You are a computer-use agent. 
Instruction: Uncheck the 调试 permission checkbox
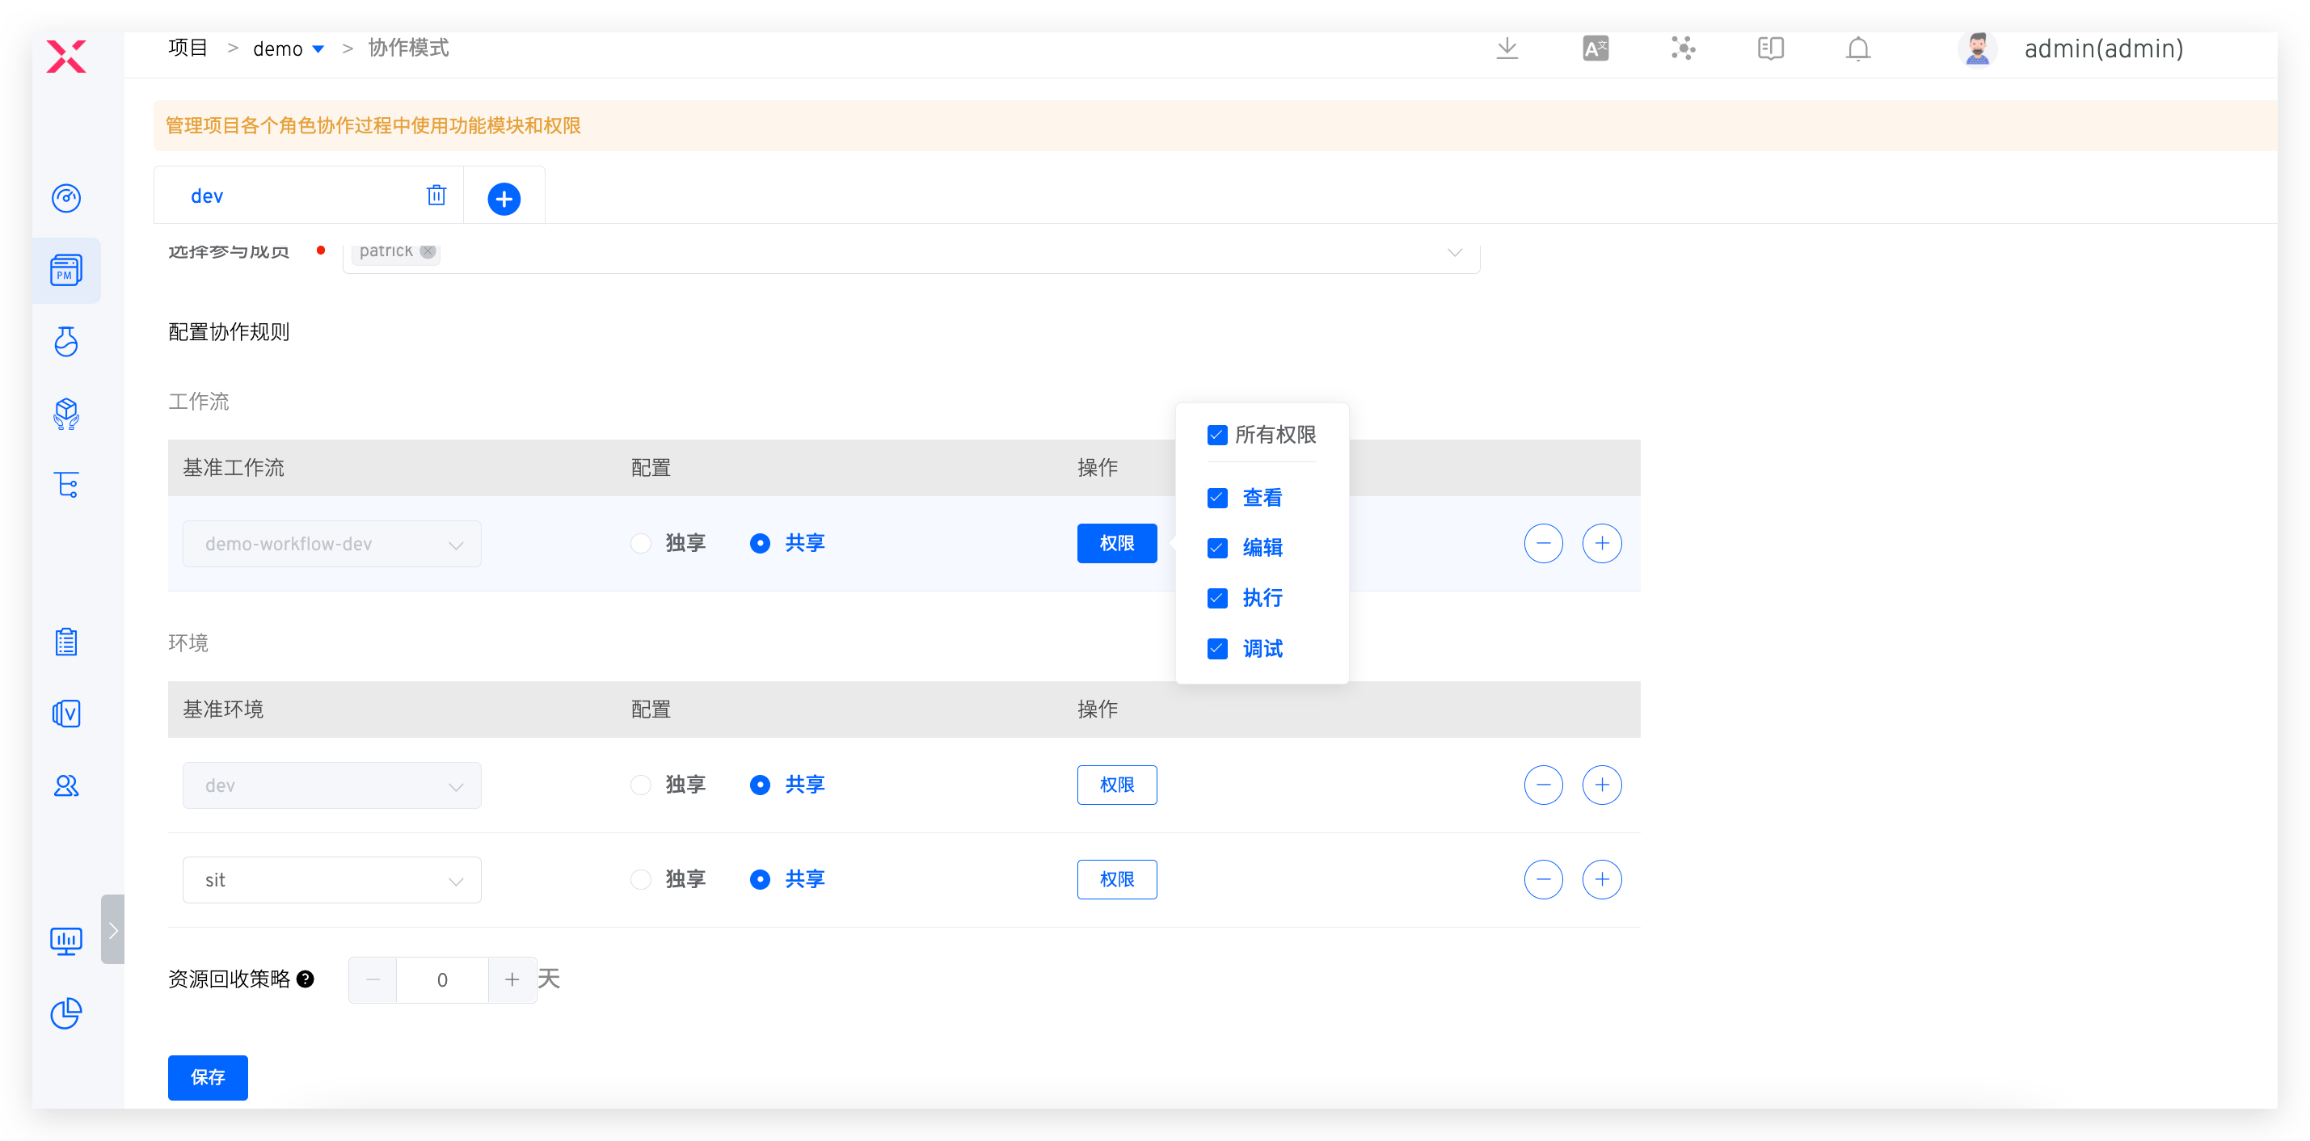[x=1217, y=649]
